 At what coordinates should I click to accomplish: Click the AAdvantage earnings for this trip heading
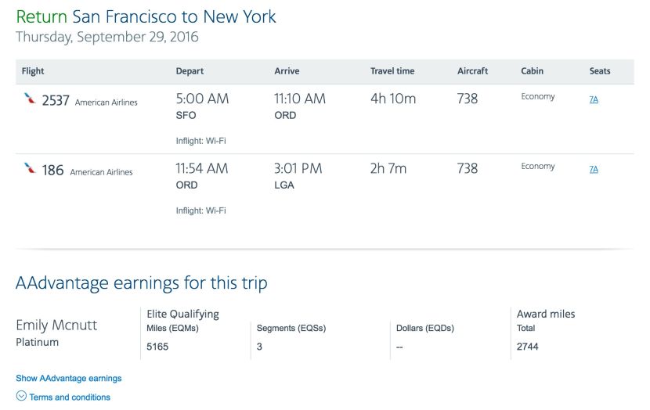(141, 282)
